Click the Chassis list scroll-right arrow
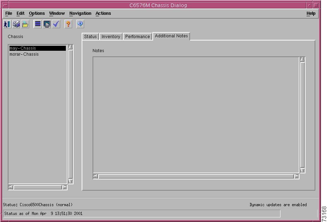Screen dimensions: 328x222 [x=65, y=187]
